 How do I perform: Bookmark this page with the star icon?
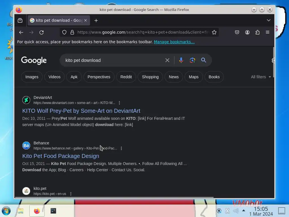(x=214, y=32)
